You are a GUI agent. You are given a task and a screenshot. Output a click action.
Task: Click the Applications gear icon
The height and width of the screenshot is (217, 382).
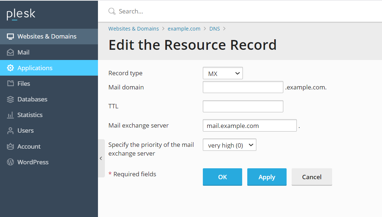(x=10, y=68)
